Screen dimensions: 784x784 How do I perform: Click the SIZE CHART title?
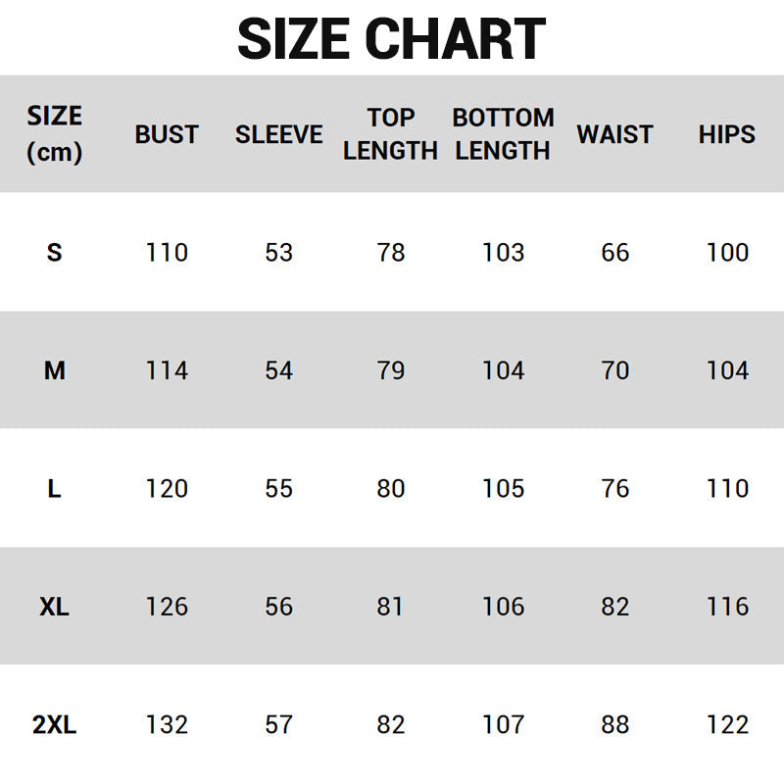[x=392, y=39]
